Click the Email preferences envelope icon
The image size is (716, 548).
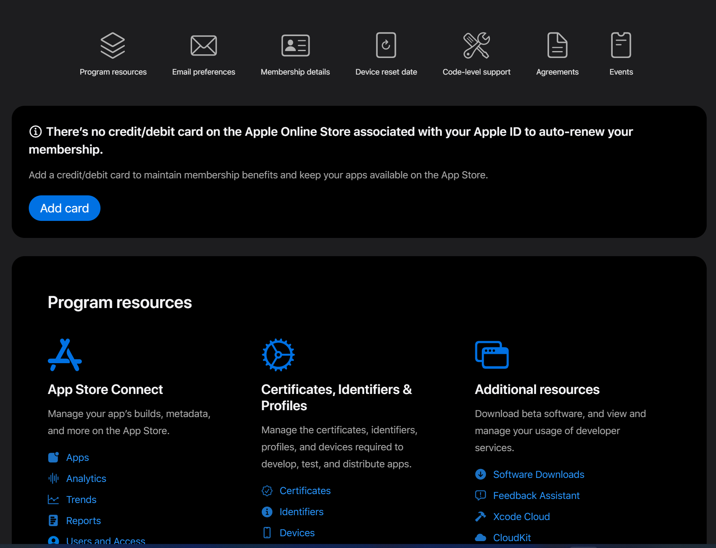point(203,45)
